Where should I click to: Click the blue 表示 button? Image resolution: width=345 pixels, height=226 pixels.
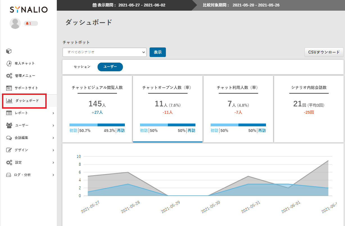158,52
